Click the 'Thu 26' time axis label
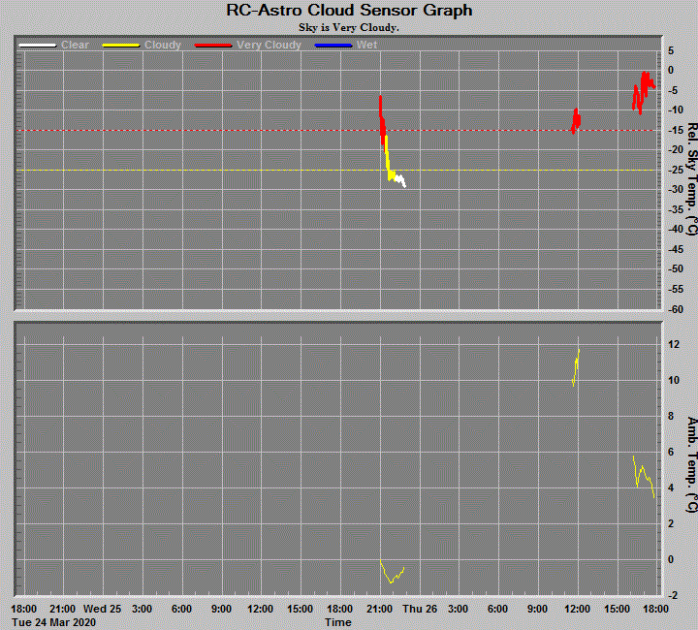The height and width of the screenshot is (630, 698). [420, 609]
